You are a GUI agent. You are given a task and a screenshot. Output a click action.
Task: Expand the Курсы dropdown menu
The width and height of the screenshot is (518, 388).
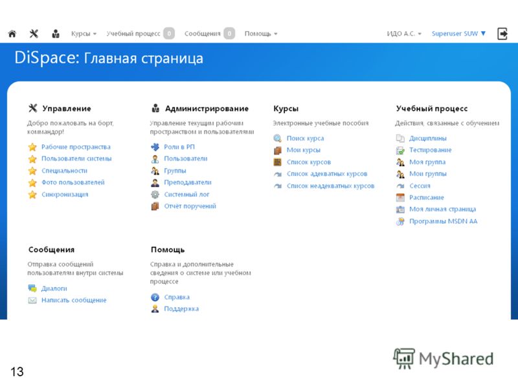coord(84,34)
